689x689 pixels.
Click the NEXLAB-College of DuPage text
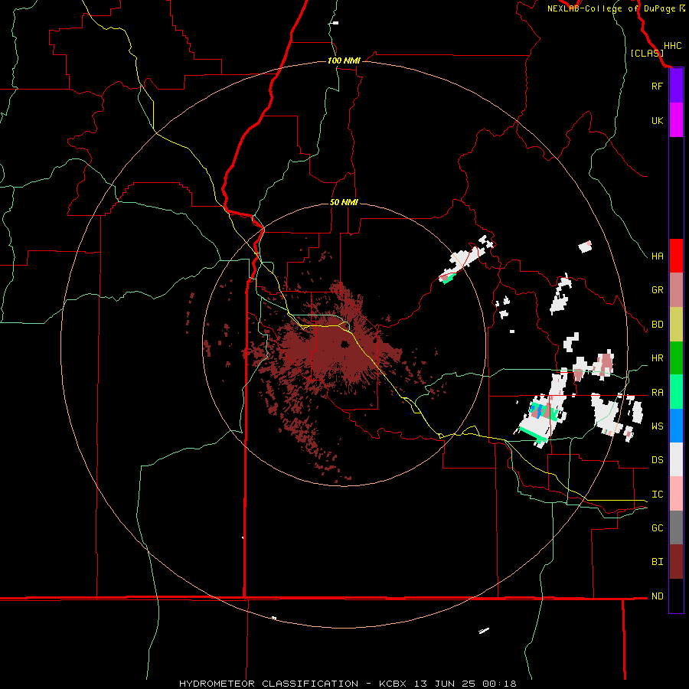coord(612,8)
